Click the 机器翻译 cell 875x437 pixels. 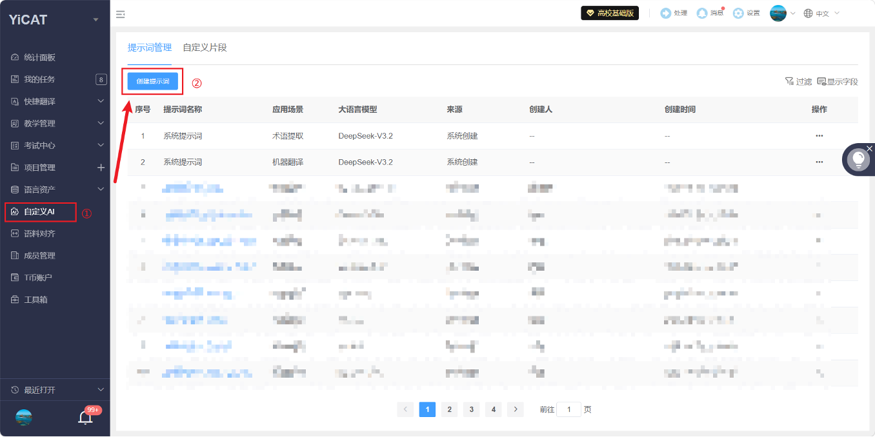(x=288, y=162)
